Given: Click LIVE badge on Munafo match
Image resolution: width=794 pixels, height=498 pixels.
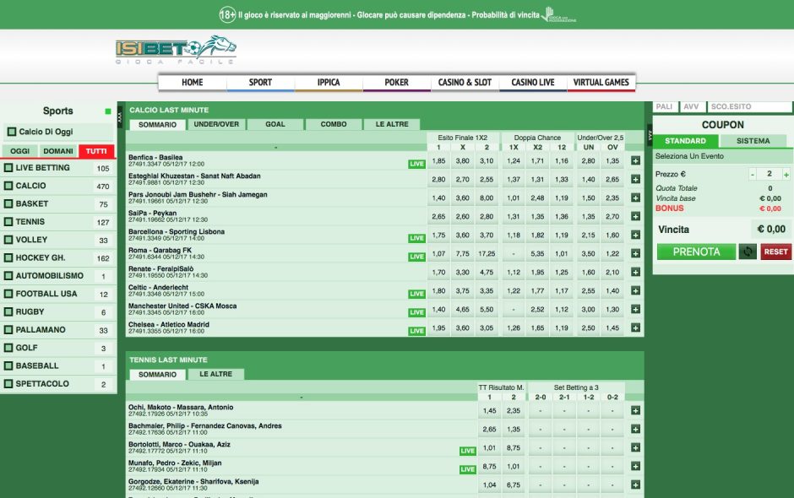Looking at the screenshot, I should pos(467,469).
